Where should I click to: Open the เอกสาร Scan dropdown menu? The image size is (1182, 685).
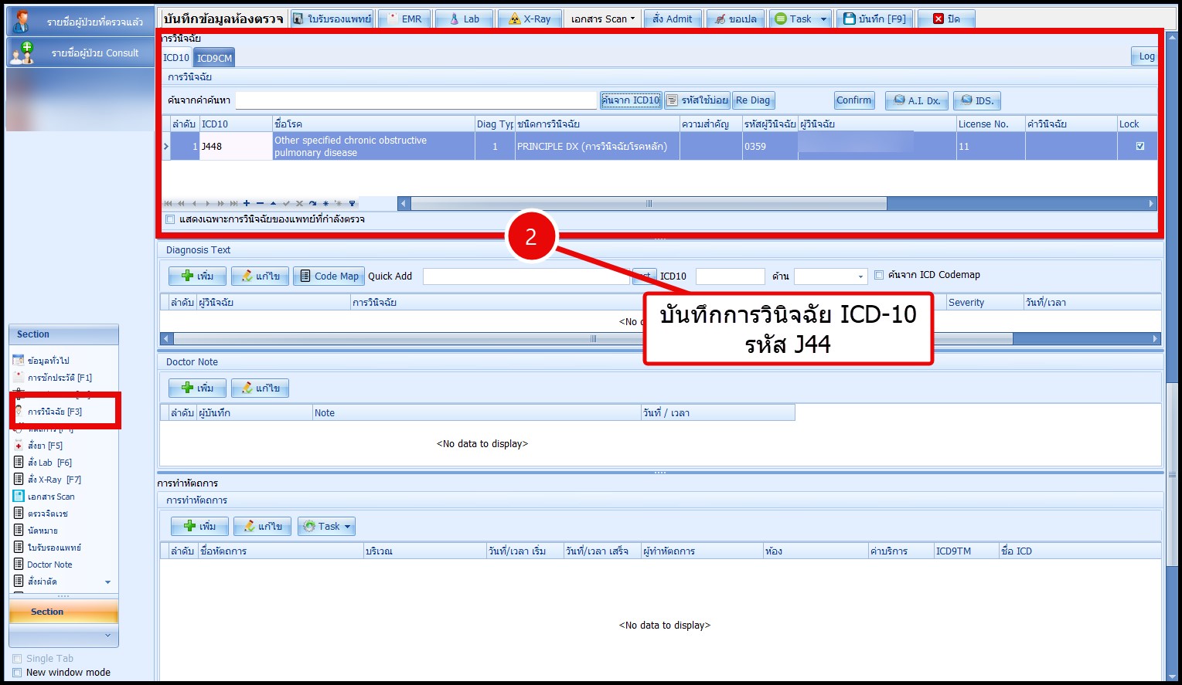(x=602, y=19)
